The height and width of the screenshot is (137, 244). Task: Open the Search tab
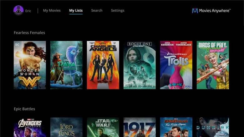click(x=97, y=10)
